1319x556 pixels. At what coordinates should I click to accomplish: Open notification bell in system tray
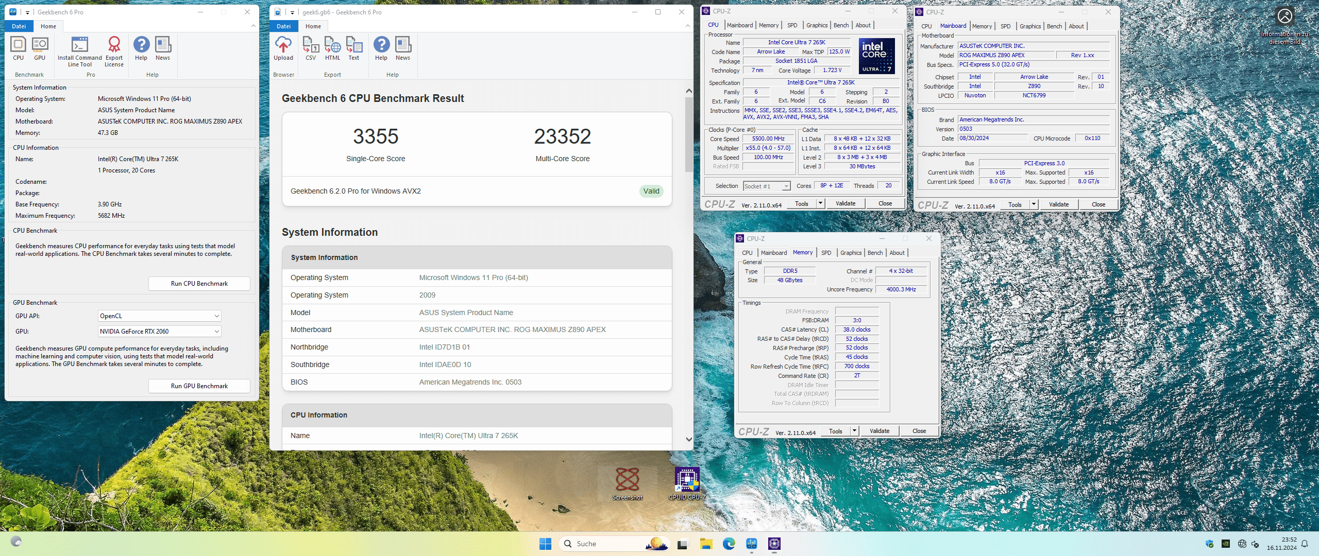point(1305,544)
